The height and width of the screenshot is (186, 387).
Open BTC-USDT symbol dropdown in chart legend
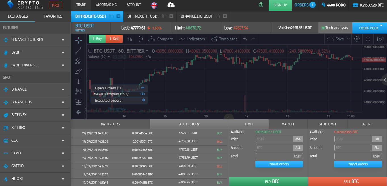pyautogui.click(x=147, y=51)
